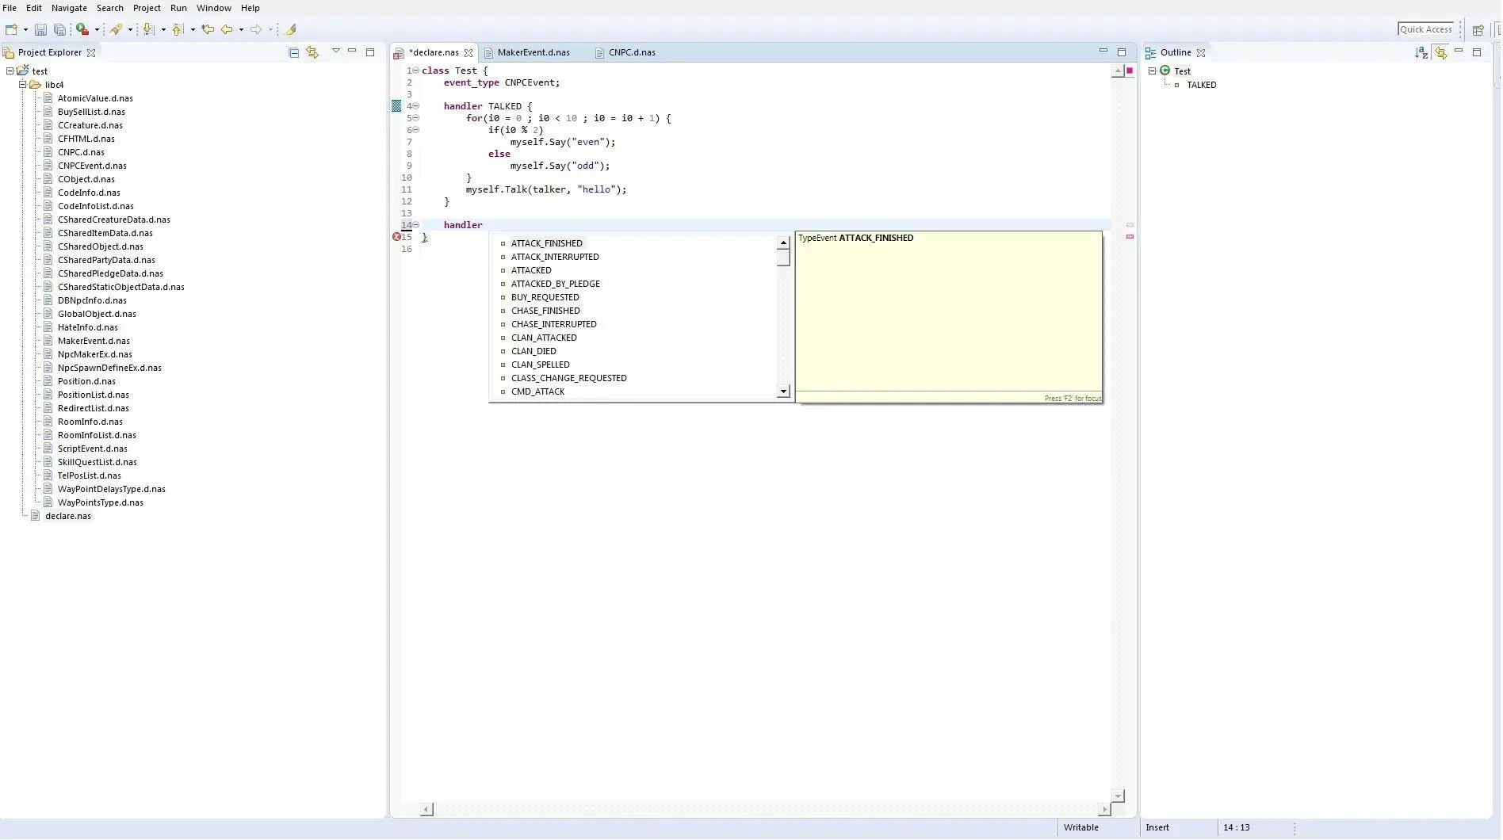Open CNPCEvent.d.nas in Project Explorer
Screen dimensions: 1503x840
[92, 166]
